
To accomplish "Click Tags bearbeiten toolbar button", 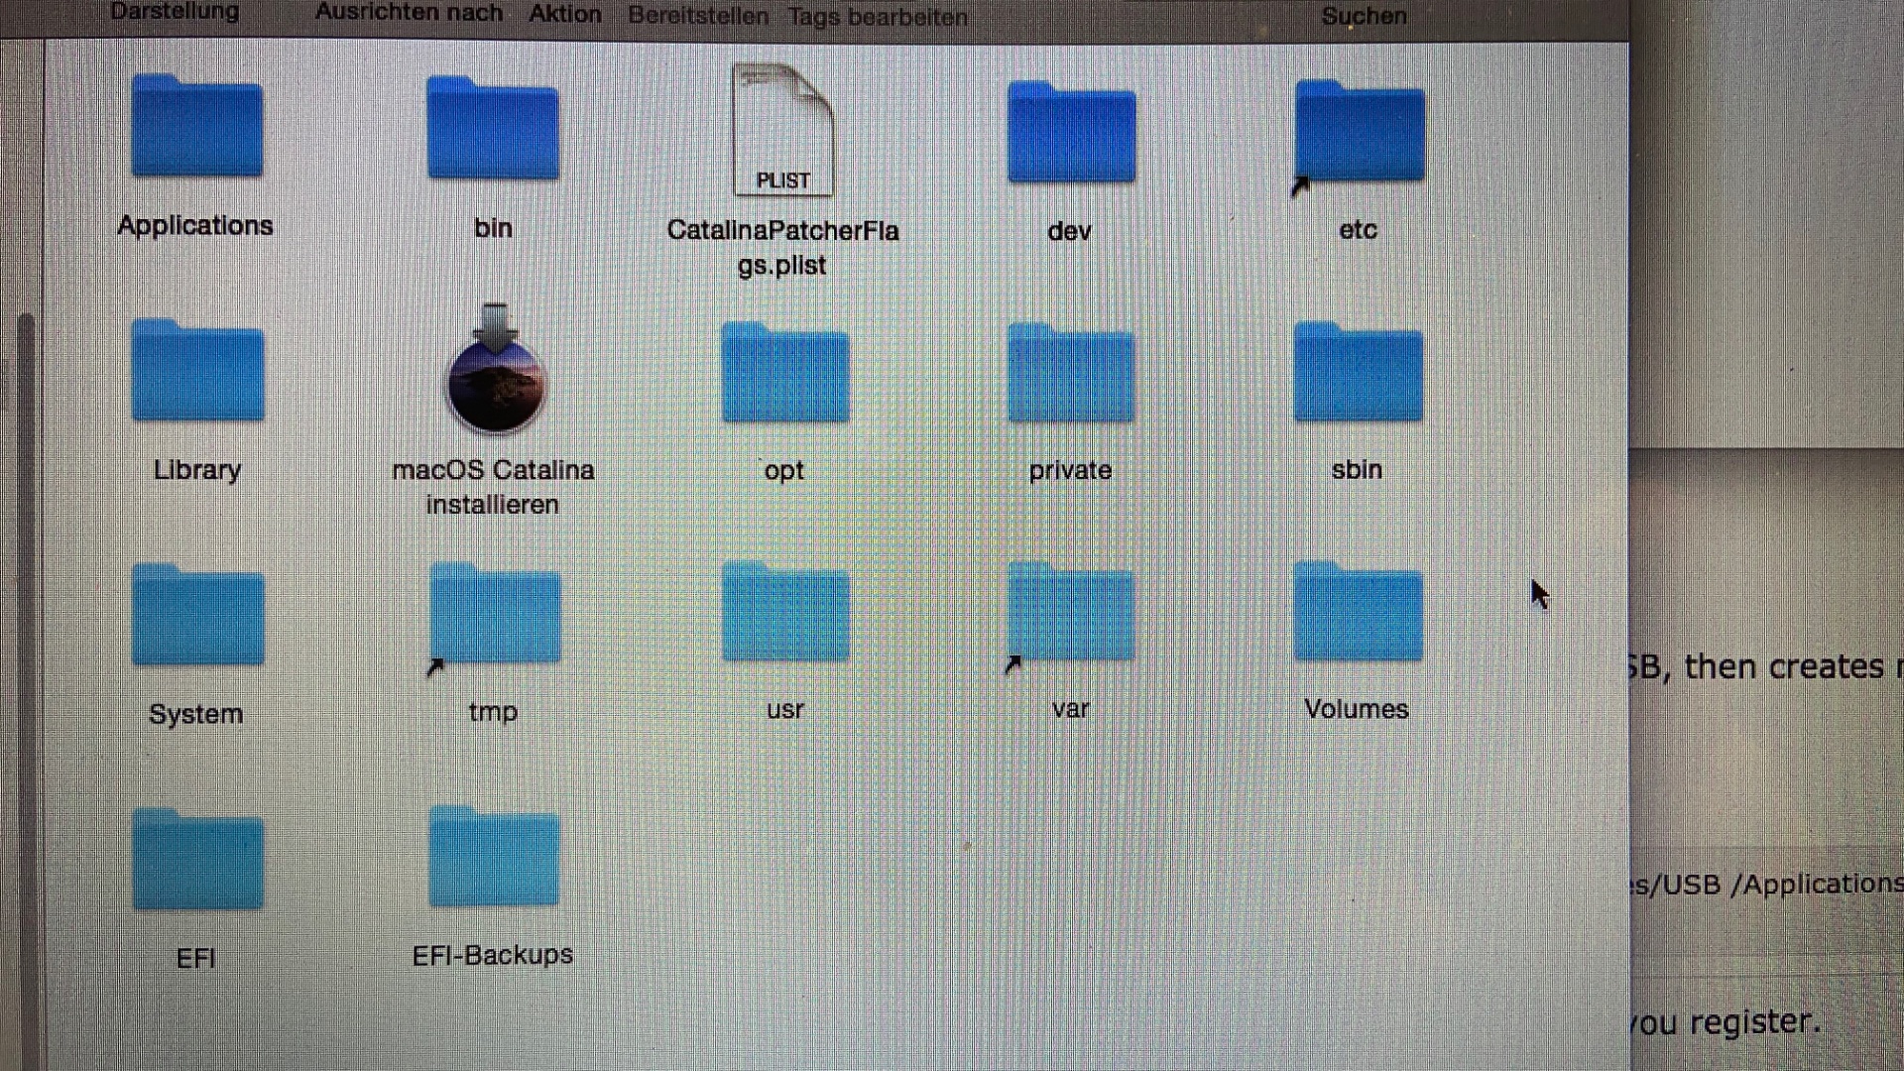I will coord(878,17).
